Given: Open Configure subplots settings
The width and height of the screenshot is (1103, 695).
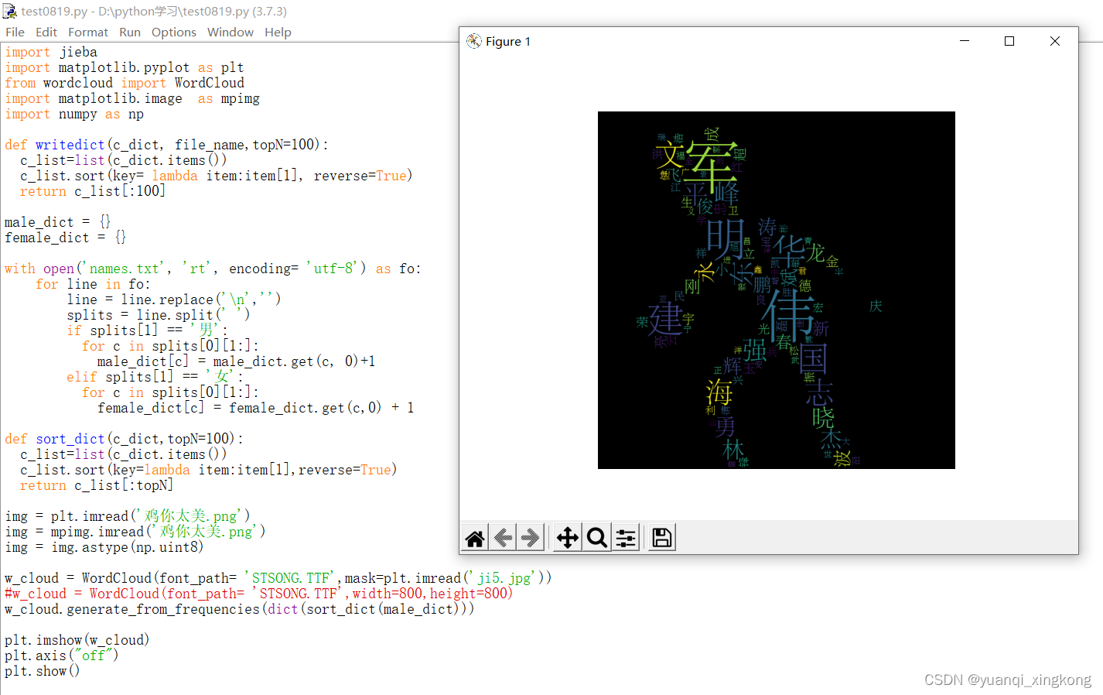Looking at the screenshot, I should (x=626, y=538).
